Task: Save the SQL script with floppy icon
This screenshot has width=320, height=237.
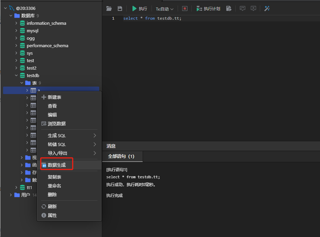Action: 120,8
